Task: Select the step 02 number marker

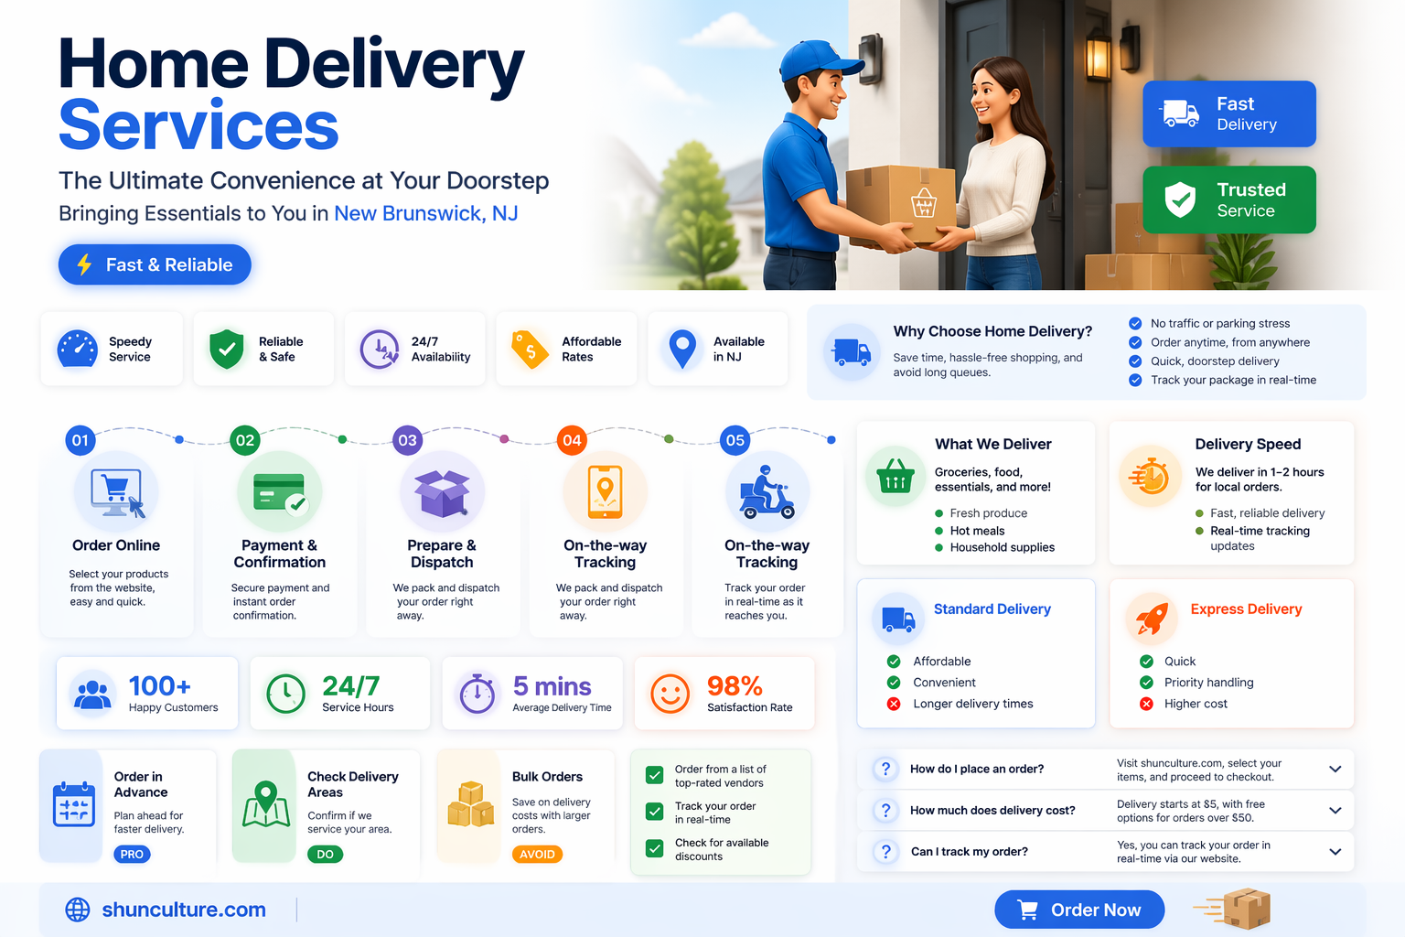Action: (x=245, y=440)
